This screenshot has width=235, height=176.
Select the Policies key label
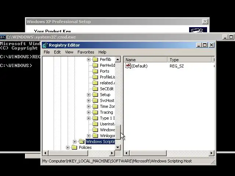[85, 147]
